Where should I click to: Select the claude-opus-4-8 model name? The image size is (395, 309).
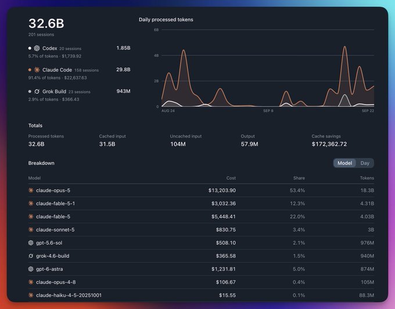(x=56, y=282)
